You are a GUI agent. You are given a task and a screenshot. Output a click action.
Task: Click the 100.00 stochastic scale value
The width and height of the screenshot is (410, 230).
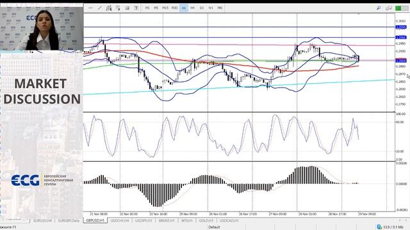pos(400,114)
